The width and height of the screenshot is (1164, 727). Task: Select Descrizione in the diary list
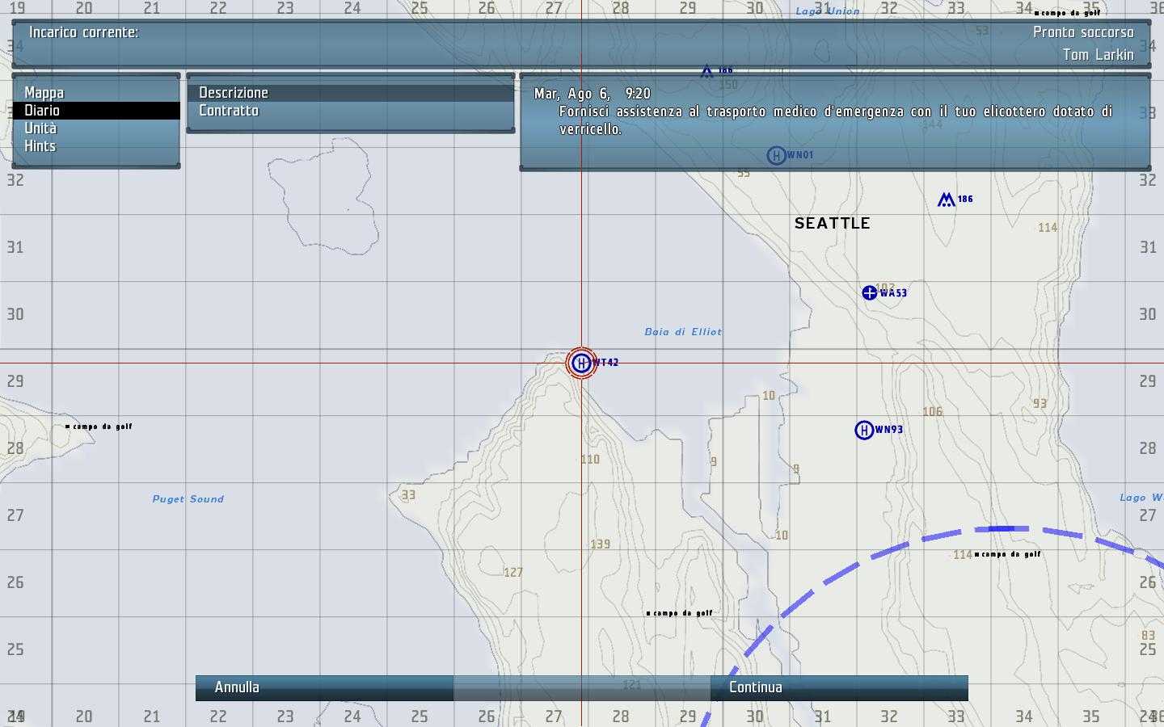(x=351, y=93)
